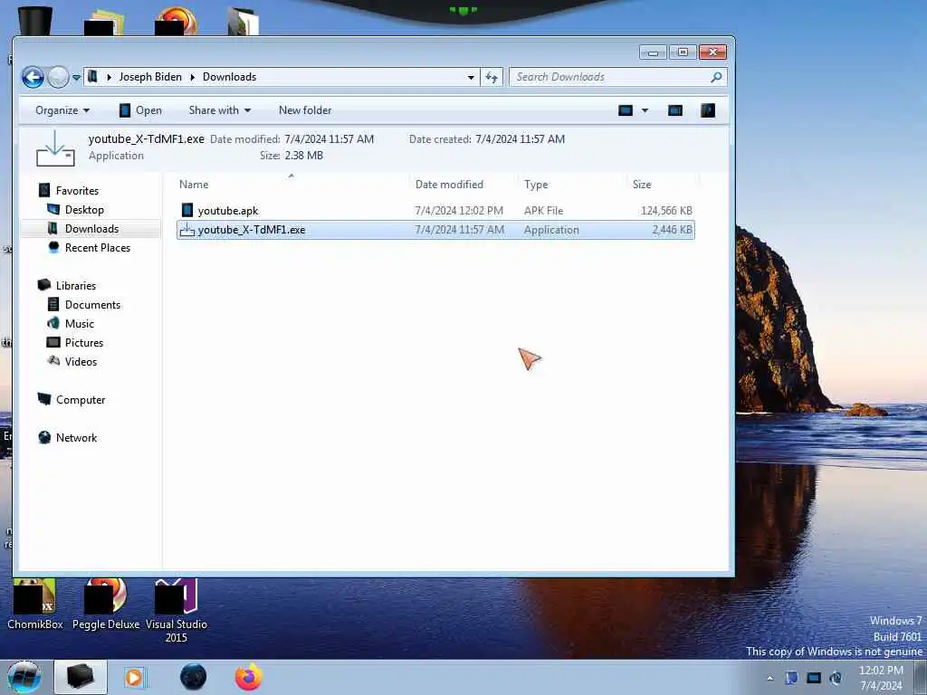Image resolution: width=927 pixels, height=695 pixels.
Task: Click the youtube_X-TdMF1.exe file icon
Action: [187, 230]
